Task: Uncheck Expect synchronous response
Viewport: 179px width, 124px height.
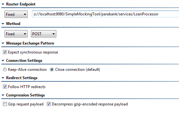Action: point(5,52)
